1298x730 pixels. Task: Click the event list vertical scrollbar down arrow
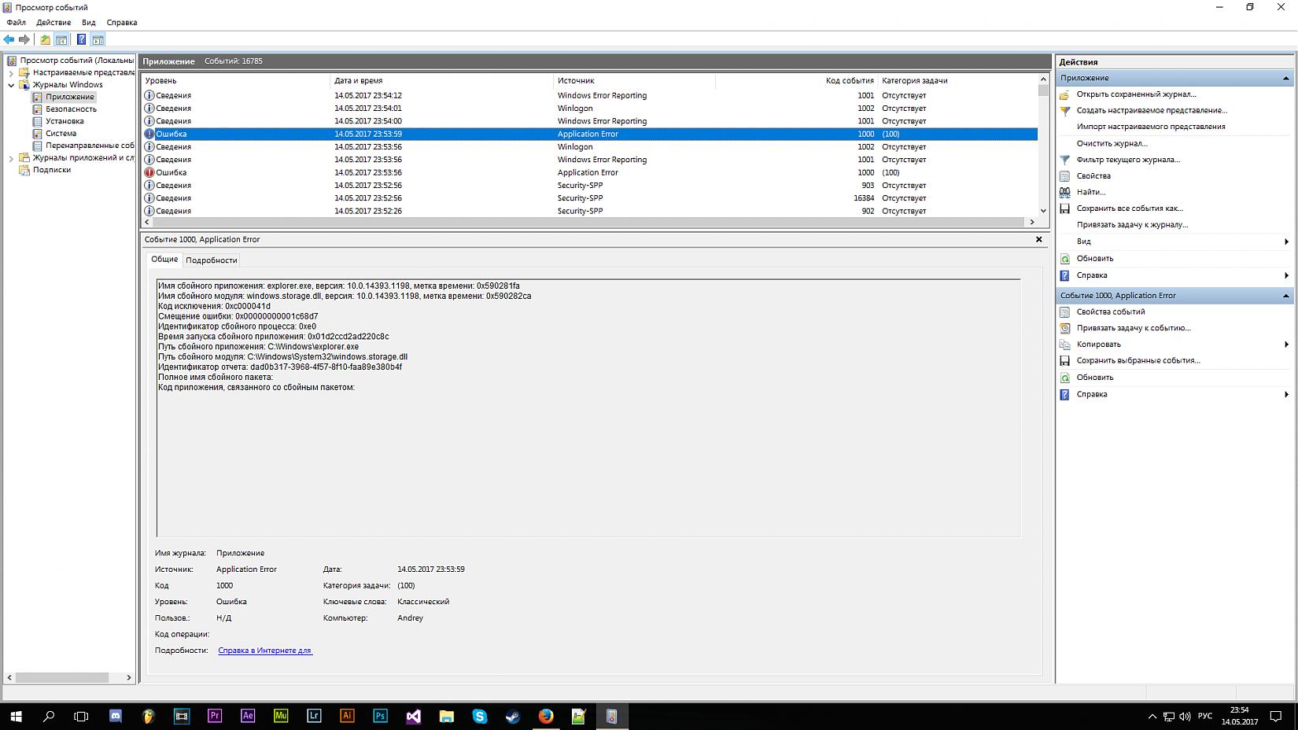1043,211
